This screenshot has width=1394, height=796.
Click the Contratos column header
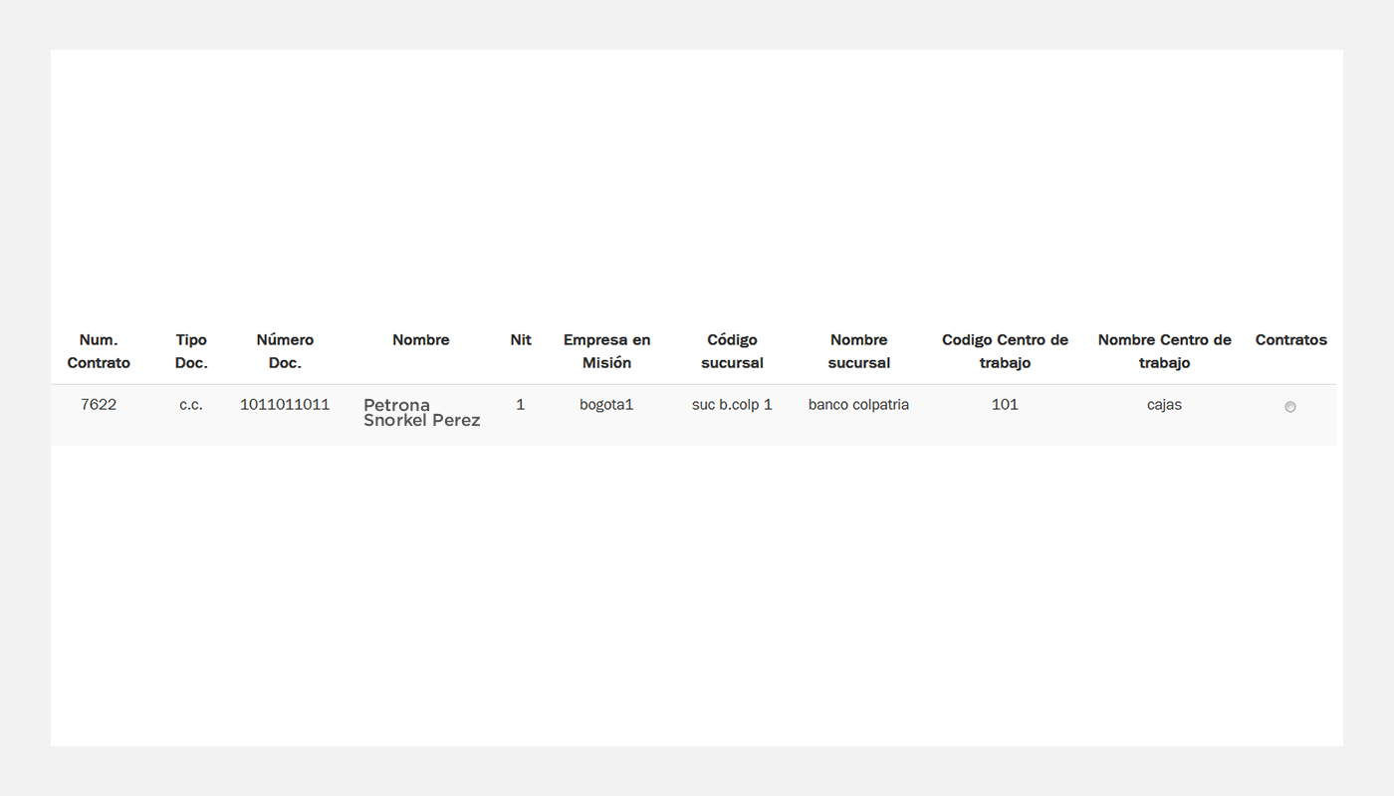1290,340
